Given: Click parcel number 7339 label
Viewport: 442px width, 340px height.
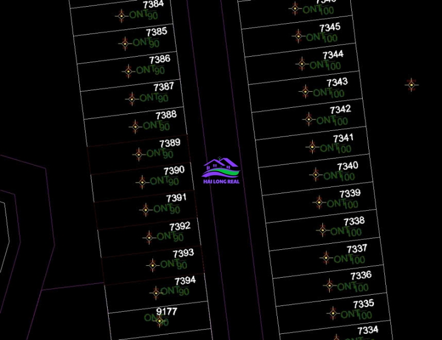Looking at the screenshot, I should click(350, 194).
